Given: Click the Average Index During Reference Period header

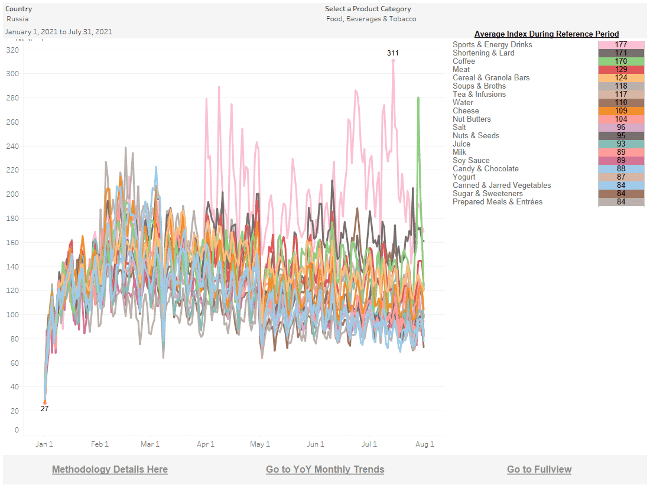Looking at the screenshot, I should 547,34.
